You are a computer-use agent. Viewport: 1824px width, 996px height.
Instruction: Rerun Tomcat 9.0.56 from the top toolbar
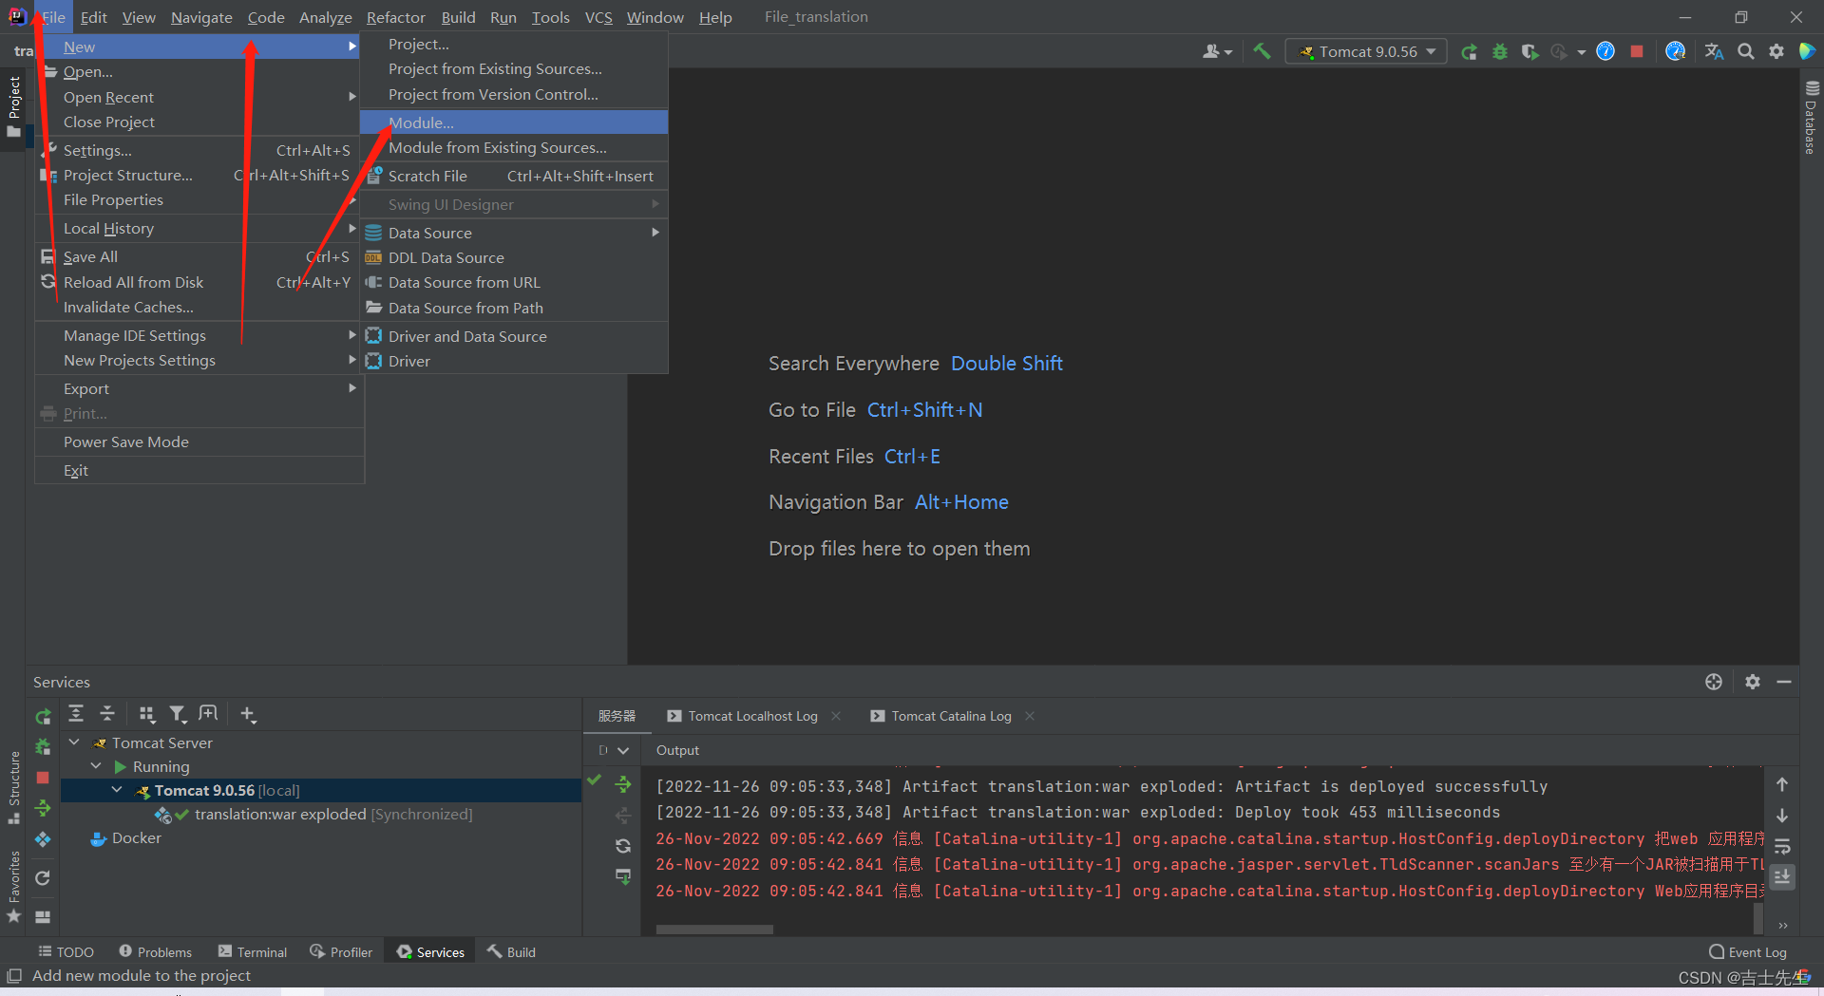tap(1469, 52)
